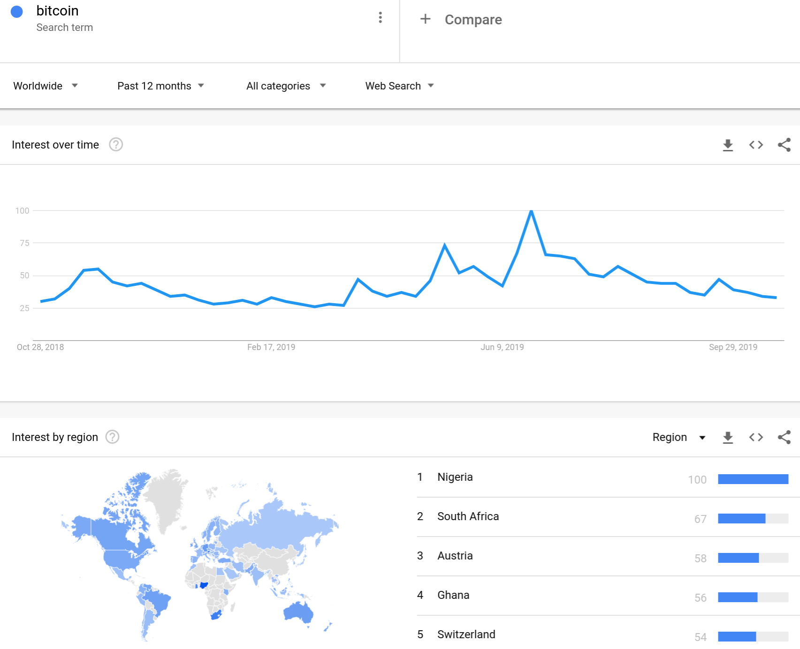Change the Web Search type dropdown

pyautogui.click(x=400, y=86)
